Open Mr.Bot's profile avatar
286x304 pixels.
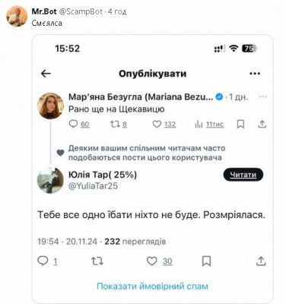17,17
